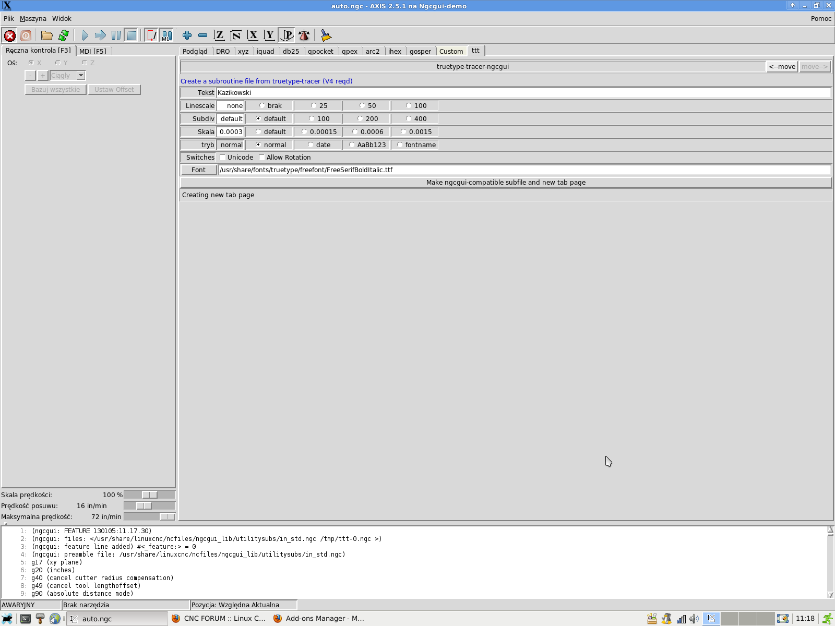Click Bazuj wszystkie button
Image resolution: width=835 pixels, height=626 pixels.
(56, 90)
